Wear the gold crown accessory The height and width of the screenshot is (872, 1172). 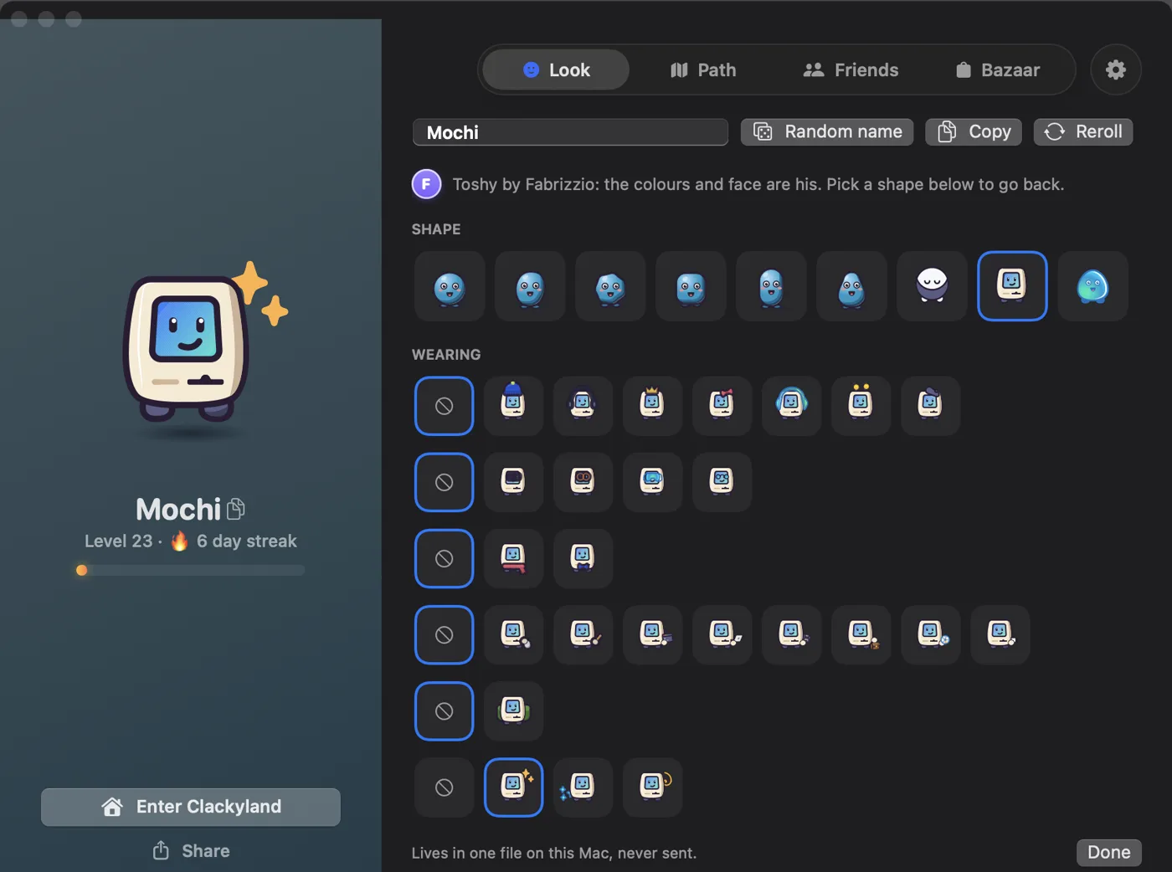tap(652, 406)
